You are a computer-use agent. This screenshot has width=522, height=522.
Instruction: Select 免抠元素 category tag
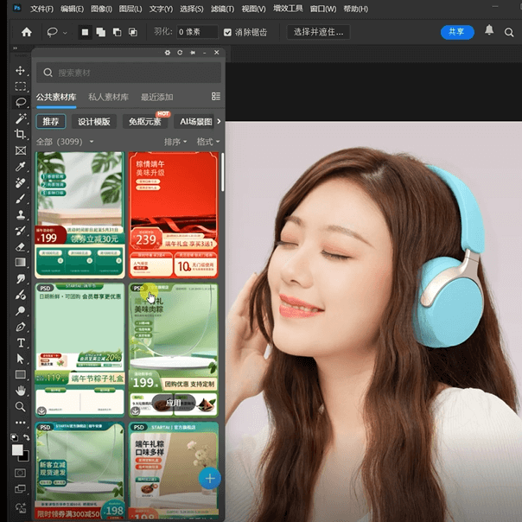coord(145,122)
